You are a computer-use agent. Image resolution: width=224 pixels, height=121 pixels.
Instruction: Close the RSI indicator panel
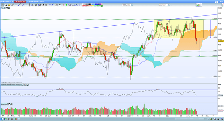(28, 85)
